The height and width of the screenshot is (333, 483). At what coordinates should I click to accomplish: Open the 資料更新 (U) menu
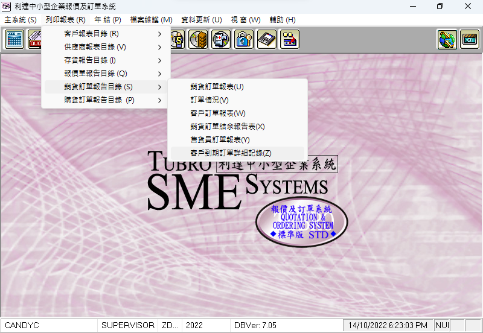[202, 20]
